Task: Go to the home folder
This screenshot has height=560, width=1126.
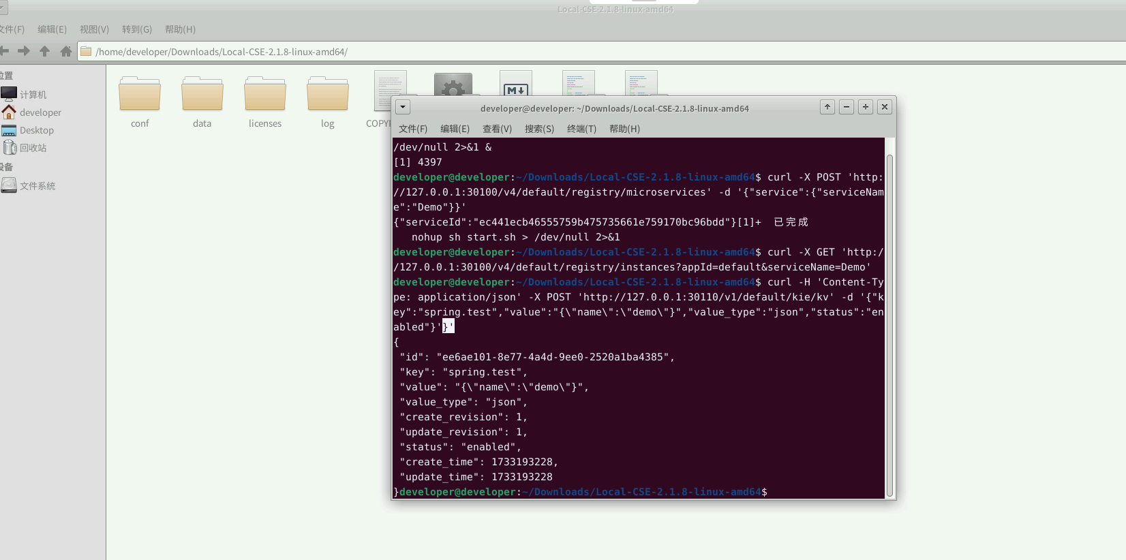Action: (x=66, y=51)
